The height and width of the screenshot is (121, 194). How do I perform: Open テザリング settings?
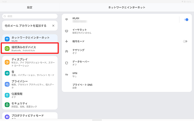coord(127,51)
